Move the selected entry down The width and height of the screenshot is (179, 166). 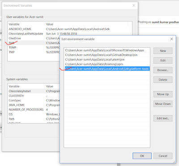point(163,104)
